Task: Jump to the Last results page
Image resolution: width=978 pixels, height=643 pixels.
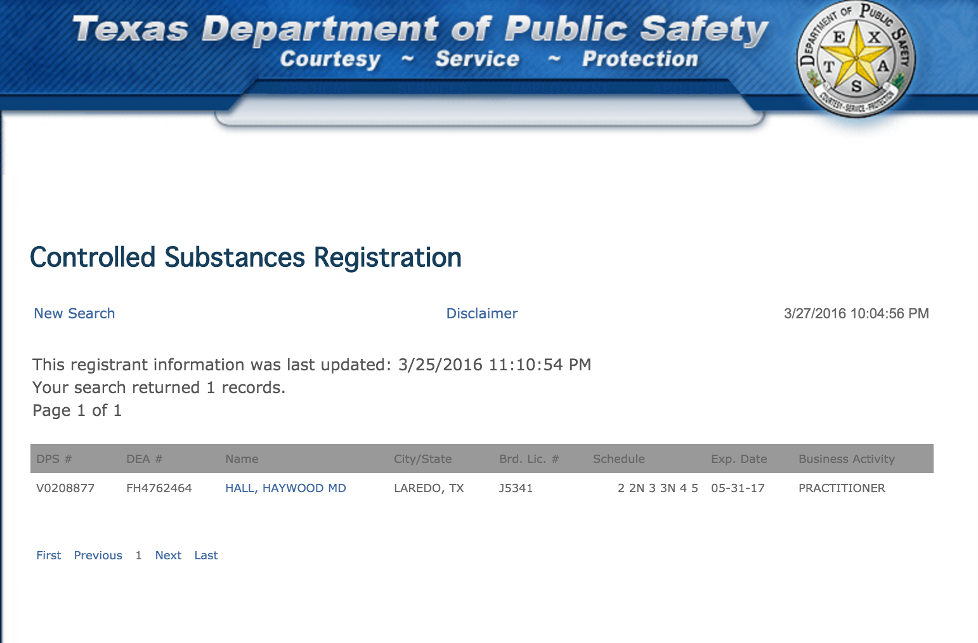Action: pyautogui.click(x=206, y=555)
